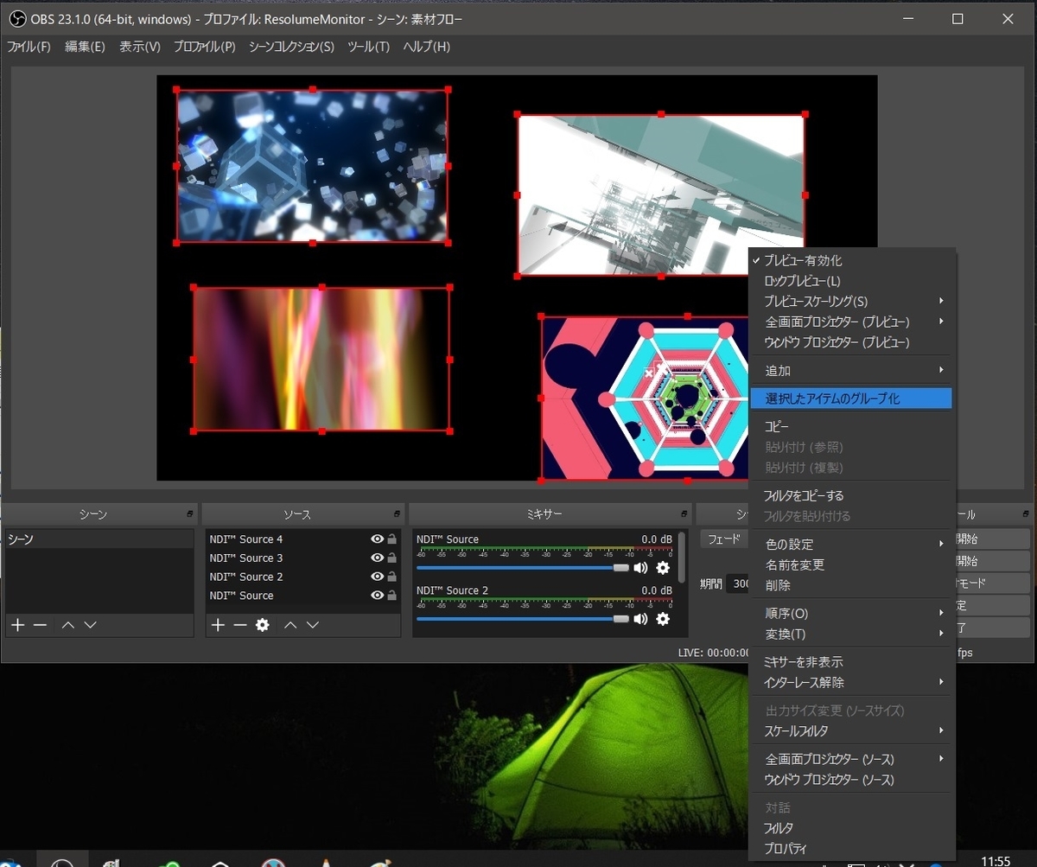1037x867 pixels.
Task: Open source properties gear in Sources panel
Action: 263,625
